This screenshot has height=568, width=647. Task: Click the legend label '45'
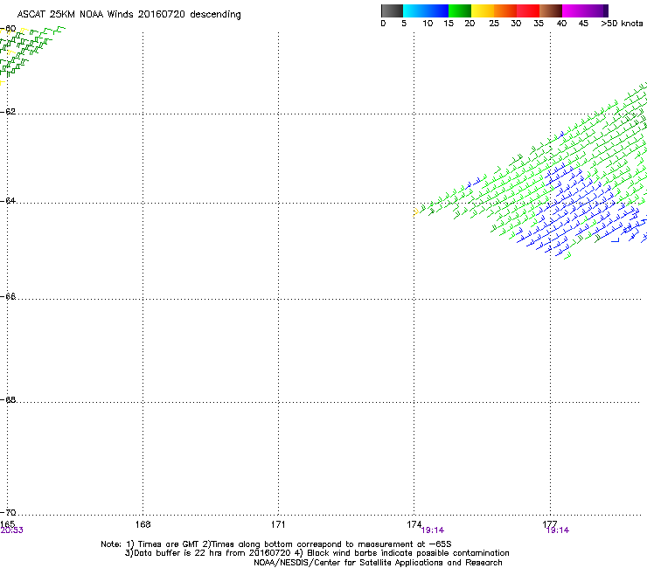point(583,24)
